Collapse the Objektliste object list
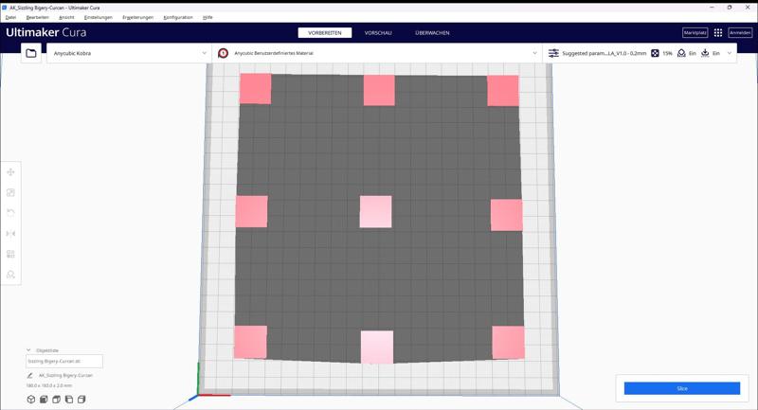 click(x=28, y=350)
